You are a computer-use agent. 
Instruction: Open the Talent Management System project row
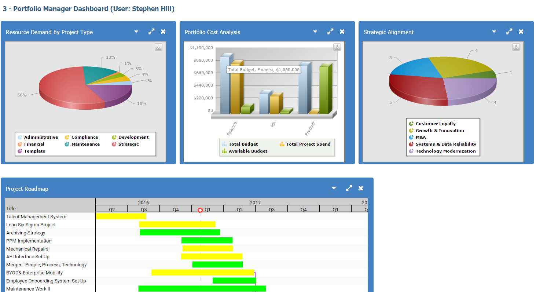coord(36,217)
